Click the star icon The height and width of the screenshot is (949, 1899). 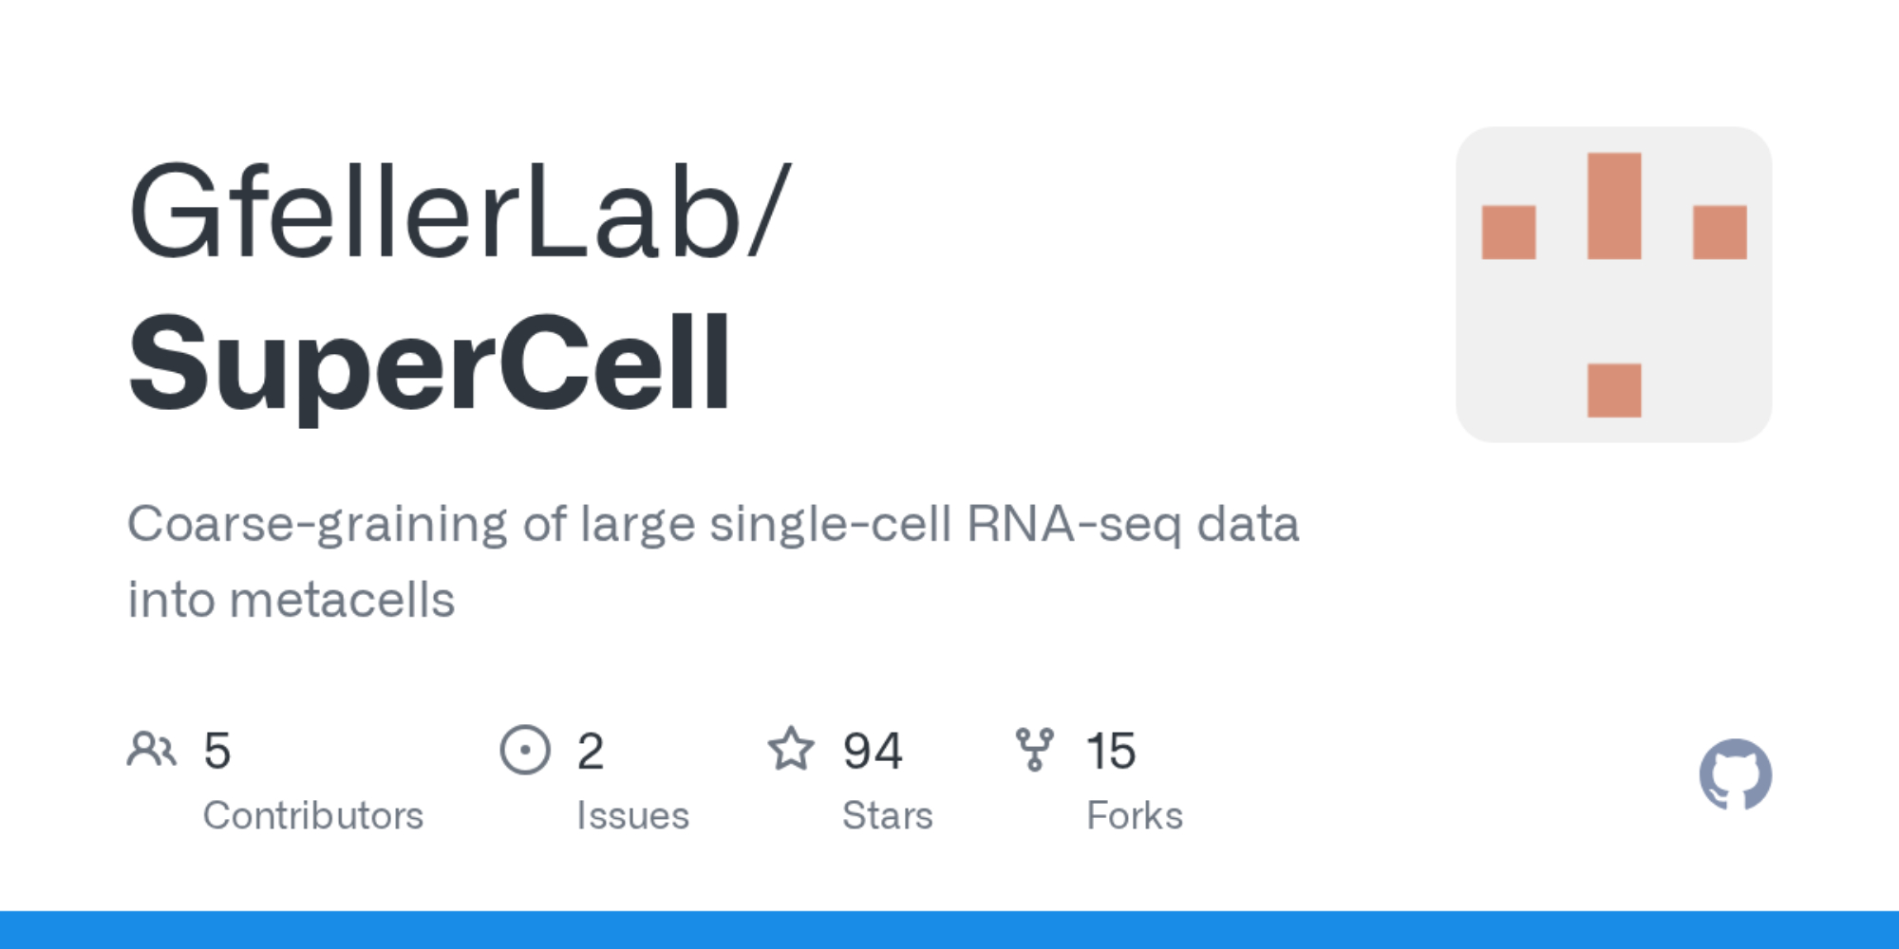(791, 750)
